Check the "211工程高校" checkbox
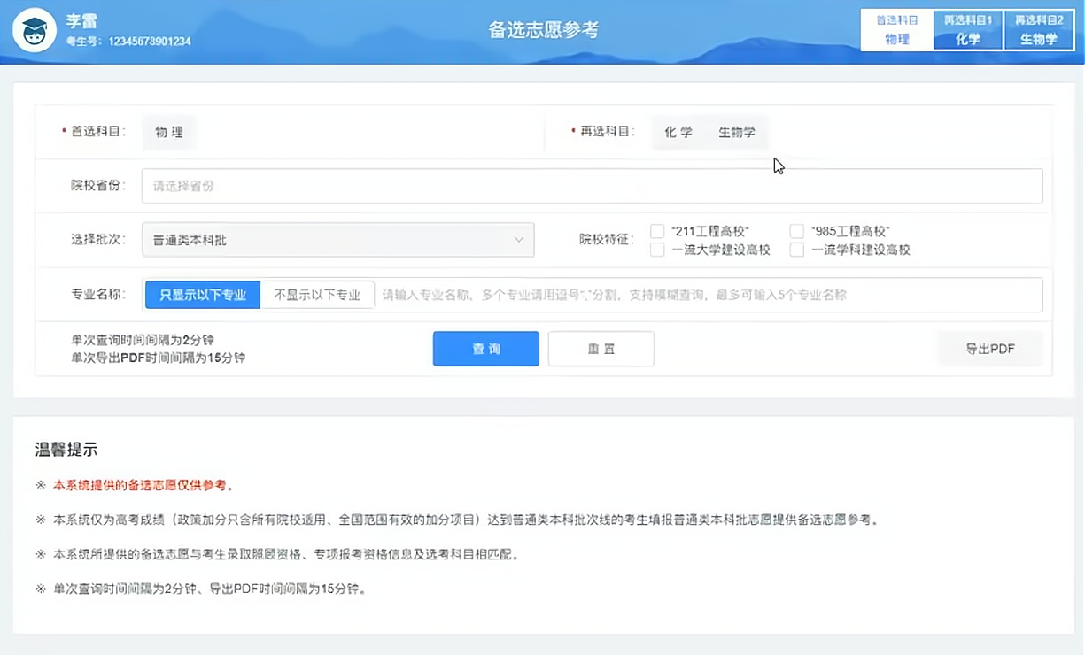The image size is (1085, 655). [x=657, y=231]
